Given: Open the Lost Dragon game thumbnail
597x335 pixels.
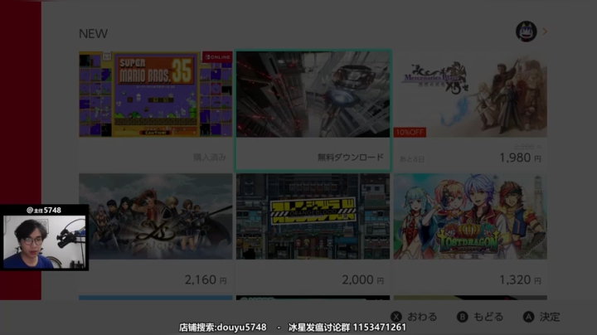Looking at the screenshot, I should (470, 216).
